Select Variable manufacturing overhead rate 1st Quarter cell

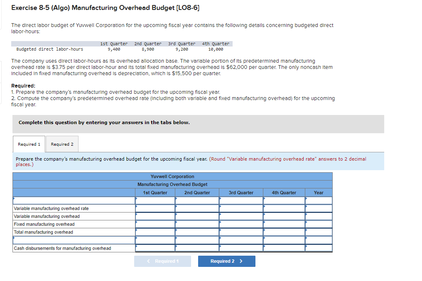[x=155, y=208]
